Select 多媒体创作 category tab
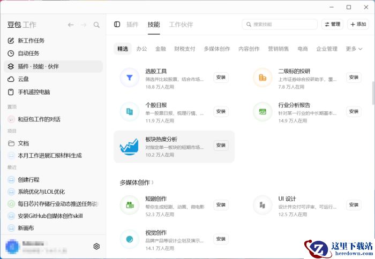 pyautogui.click(x=216, y=49)
